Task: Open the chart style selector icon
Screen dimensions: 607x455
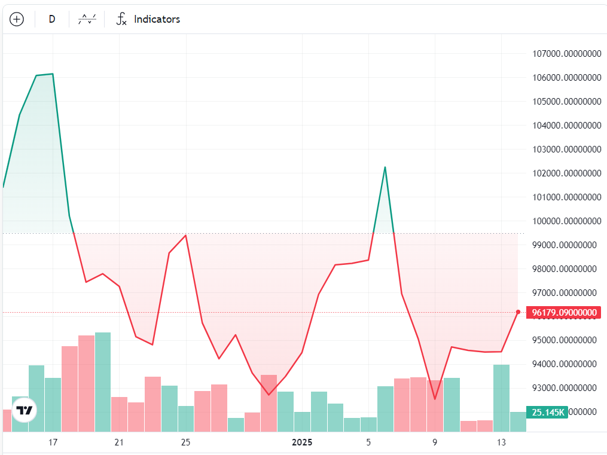Action: (x=87, y=19)
